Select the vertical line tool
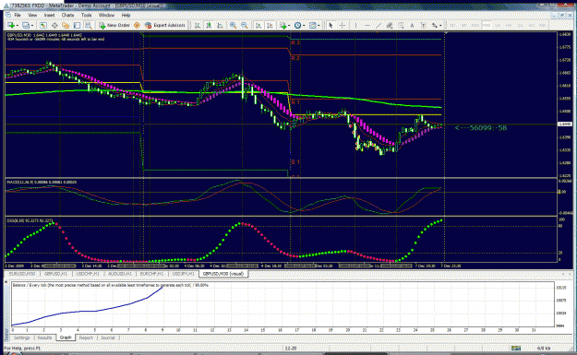 pyautogui.click(x=355, y=26)
